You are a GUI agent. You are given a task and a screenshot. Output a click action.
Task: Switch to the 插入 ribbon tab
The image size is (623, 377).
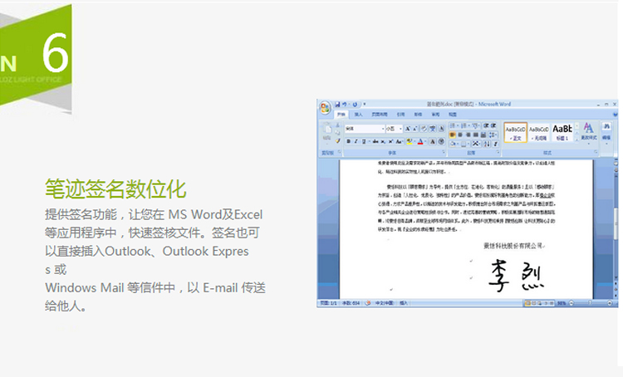(x=358, y=115)
